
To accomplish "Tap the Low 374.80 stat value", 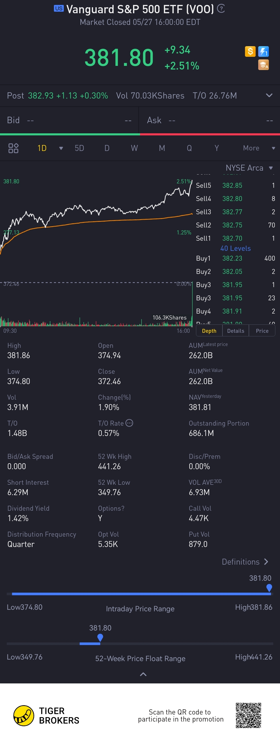I will click(x=19, y=381).
